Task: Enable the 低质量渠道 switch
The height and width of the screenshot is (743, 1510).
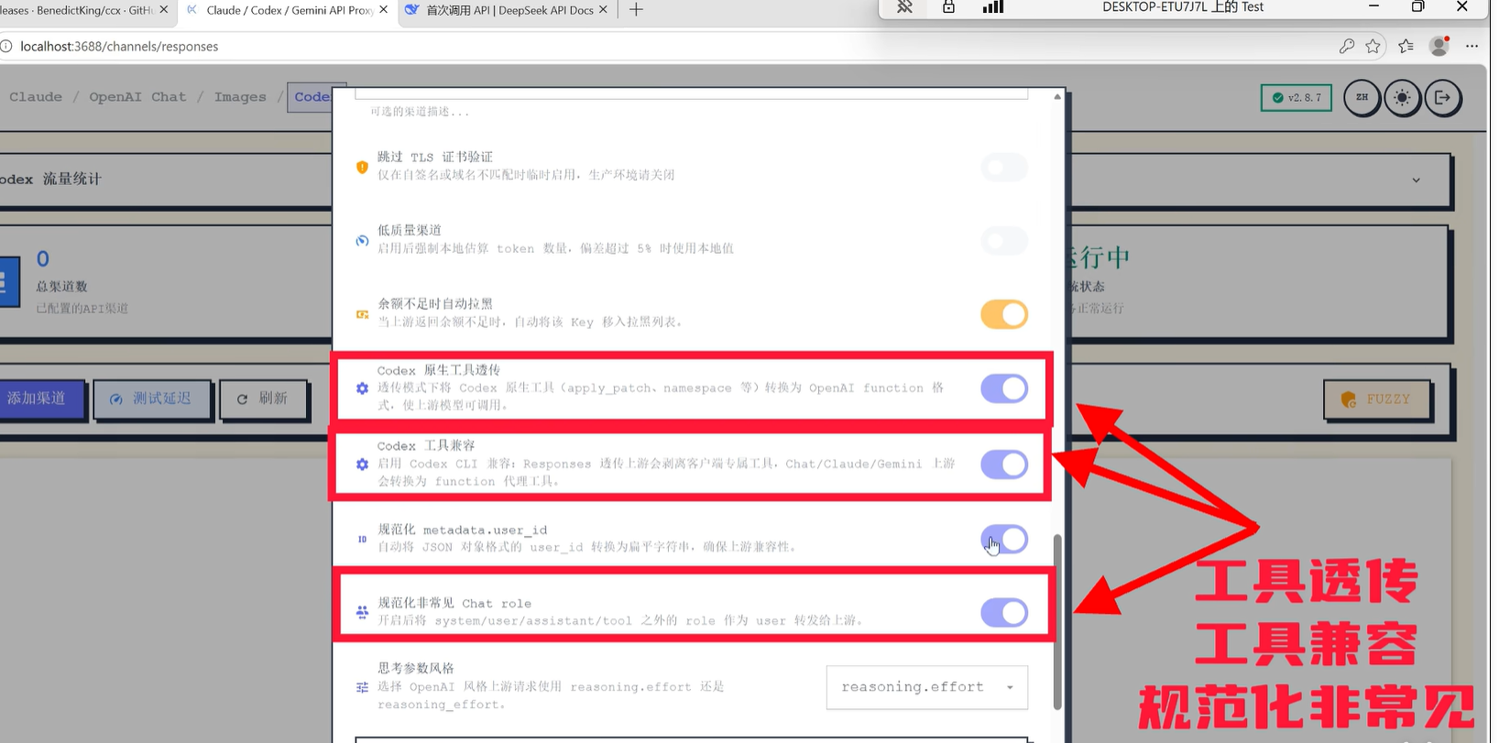Action: (x=1004, y=241)
